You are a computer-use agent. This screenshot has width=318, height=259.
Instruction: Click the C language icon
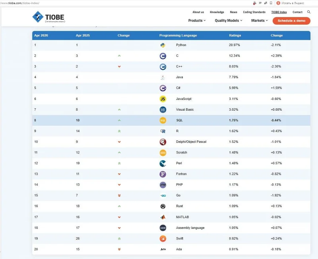tap(163, 56)
